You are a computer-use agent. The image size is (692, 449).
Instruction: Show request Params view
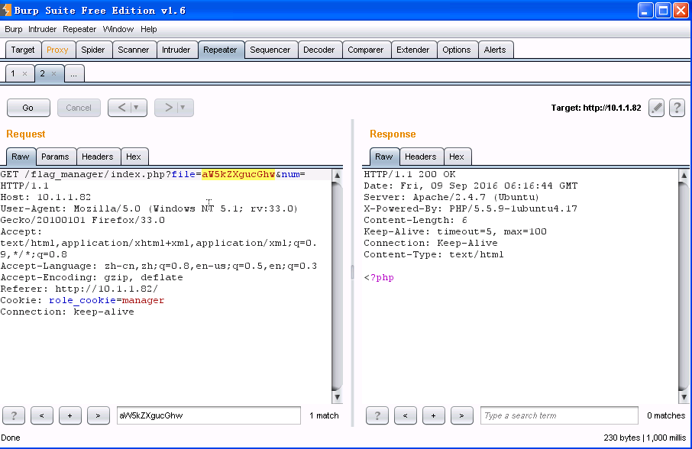[55, 157]
